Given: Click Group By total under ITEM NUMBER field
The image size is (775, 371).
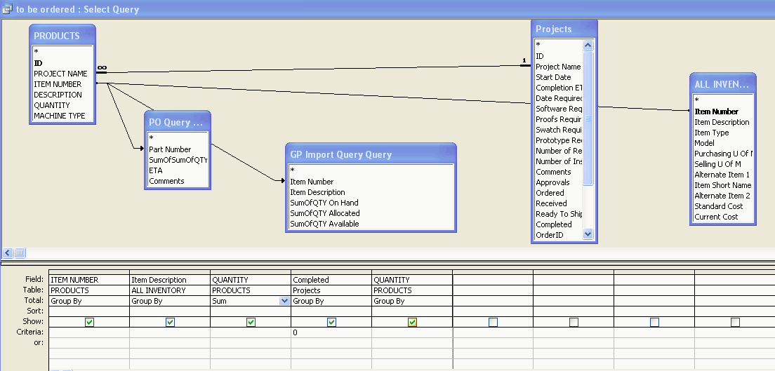Looking at the screenshot, I should [89, 301].
